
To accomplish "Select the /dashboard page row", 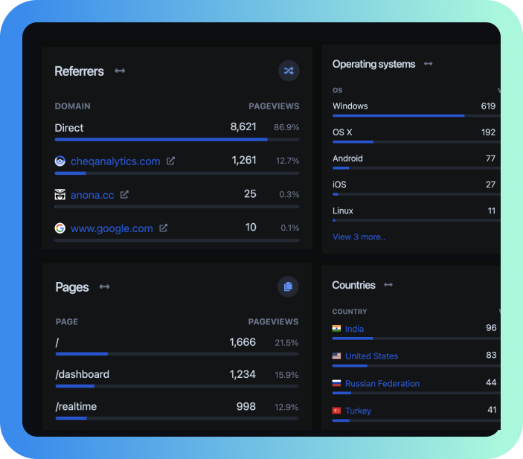I will [x=177, y=378].
